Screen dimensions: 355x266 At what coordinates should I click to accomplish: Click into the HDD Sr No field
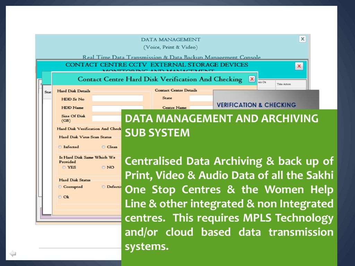click(x=117, y=98)
